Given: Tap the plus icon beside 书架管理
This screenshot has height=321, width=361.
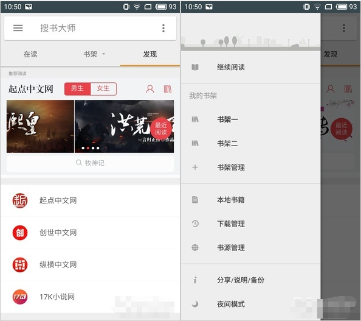Looking at the screenshot, I should [x=195, y=168].
